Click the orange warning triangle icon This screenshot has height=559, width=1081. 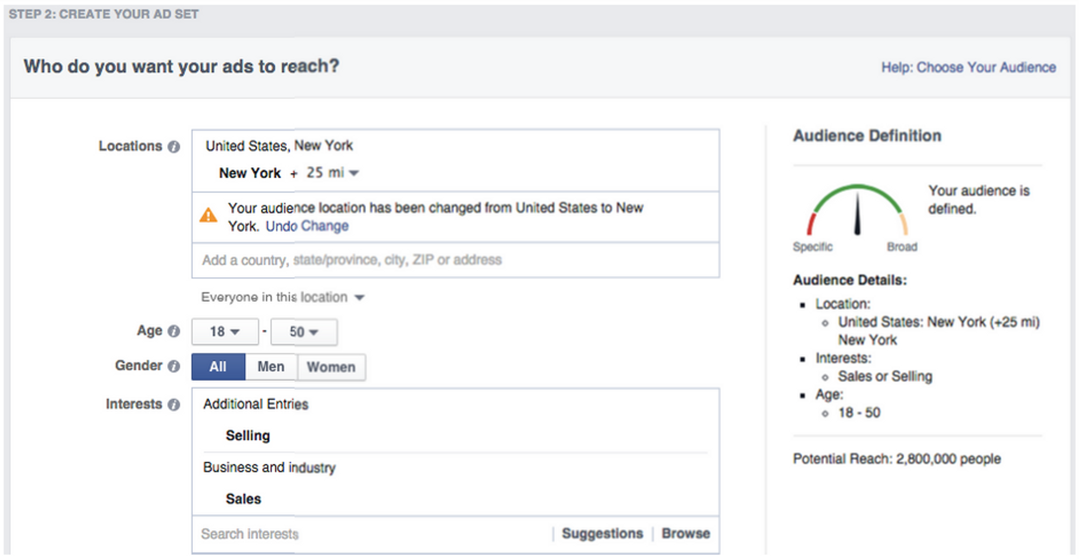pyautogui.click(x=209, y=216)
